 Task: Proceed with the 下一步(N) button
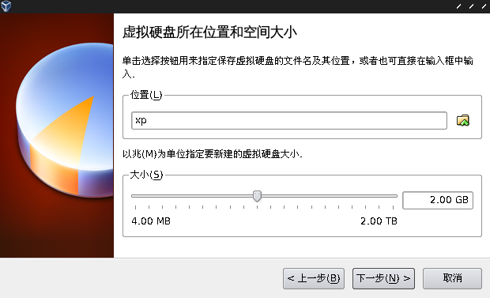pyautogui.click(x=383, y=278)
